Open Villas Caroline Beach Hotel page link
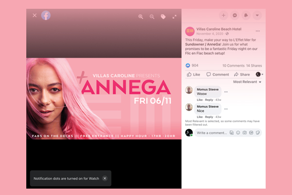 (x=219, y=29)
